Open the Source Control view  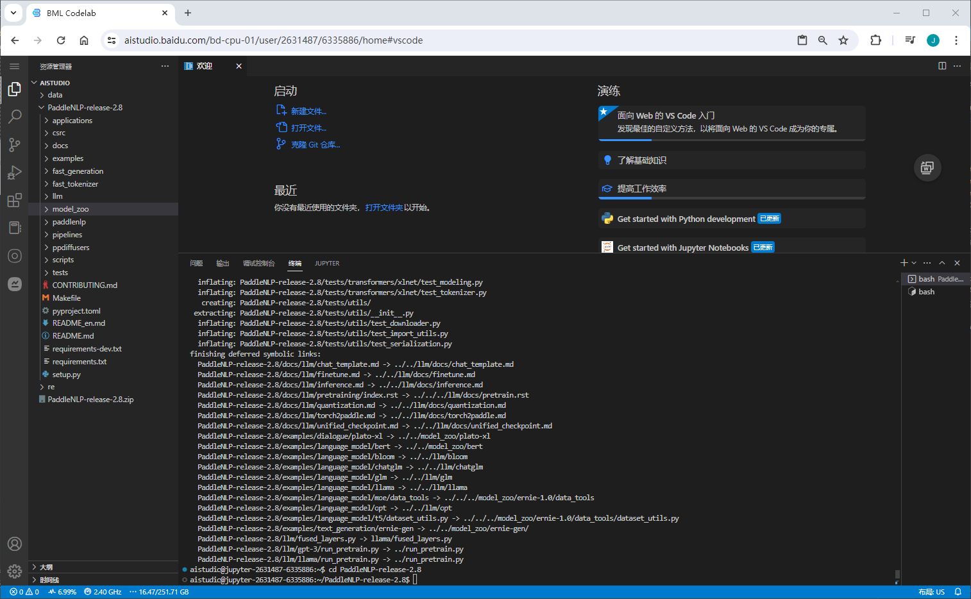(14, 145)
